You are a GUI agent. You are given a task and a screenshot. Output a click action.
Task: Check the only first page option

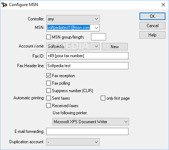103,98
